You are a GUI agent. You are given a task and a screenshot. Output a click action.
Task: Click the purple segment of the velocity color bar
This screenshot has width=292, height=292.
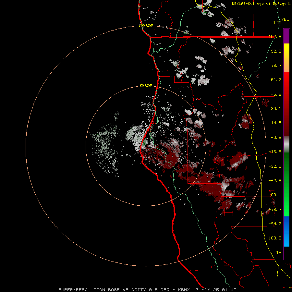tap(286, 36)
